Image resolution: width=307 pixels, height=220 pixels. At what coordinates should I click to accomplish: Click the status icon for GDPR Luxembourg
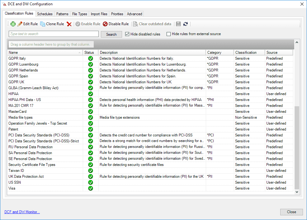[x=91, y=64]
